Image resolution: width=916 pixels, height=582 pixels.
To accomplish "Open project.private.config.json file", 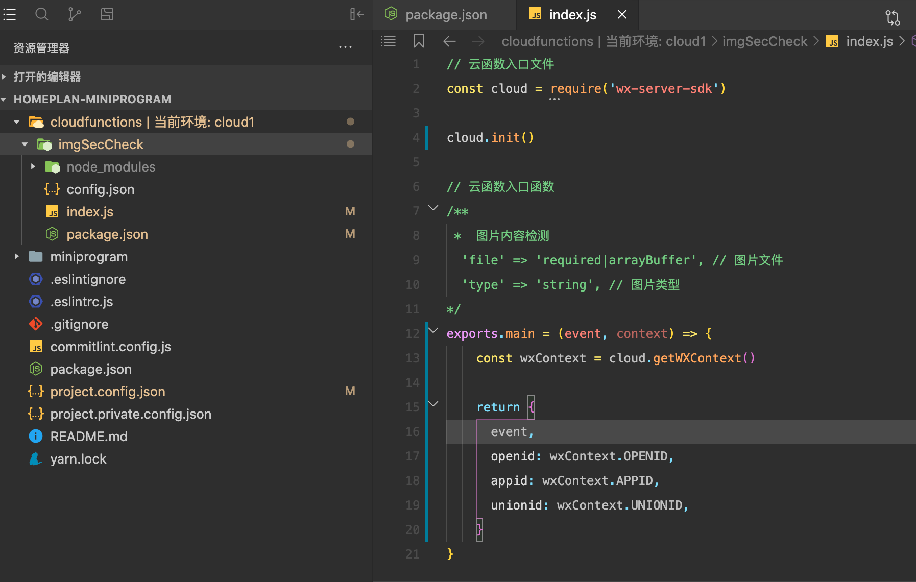I will coord(186,414).
